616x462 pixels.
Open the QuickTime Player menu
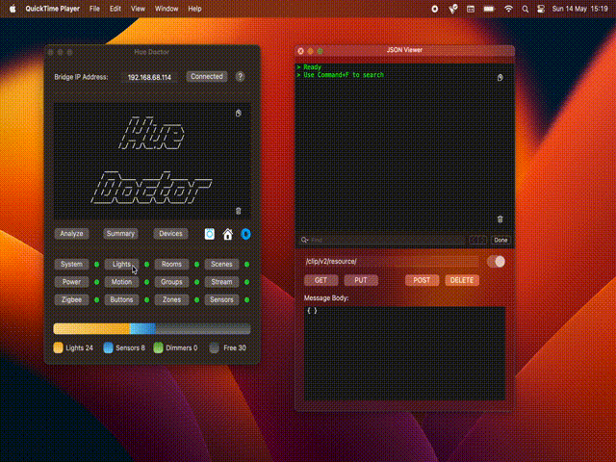click(52, 9)
